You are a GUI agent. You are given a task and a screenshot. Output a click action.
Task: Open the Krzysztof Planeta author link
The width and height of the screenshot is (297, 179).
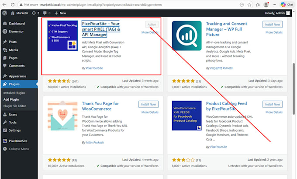(x=221, y=68)
